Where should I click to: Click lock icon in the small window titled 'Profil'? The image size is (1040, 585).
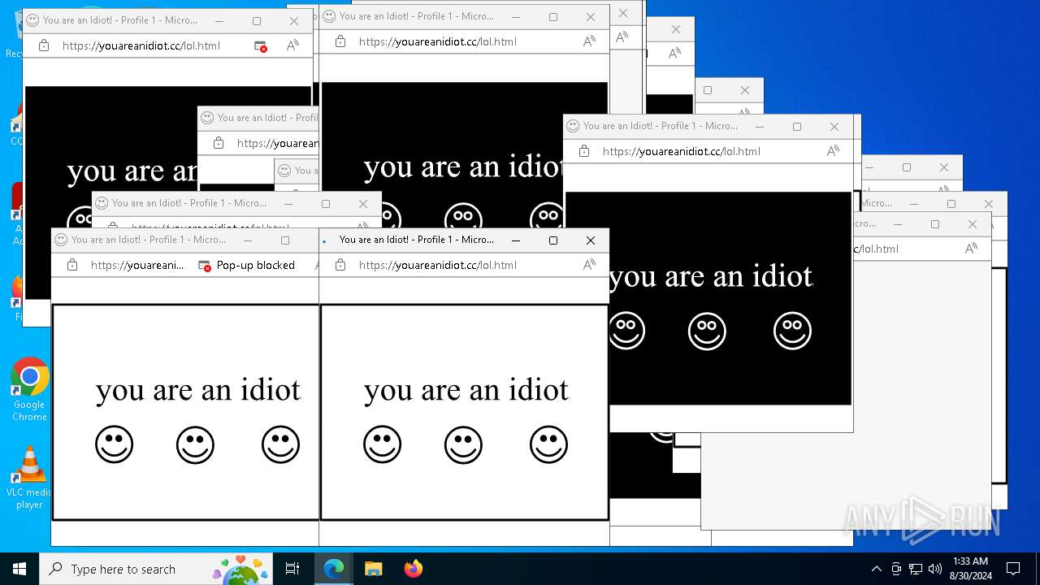coord(219,143)
